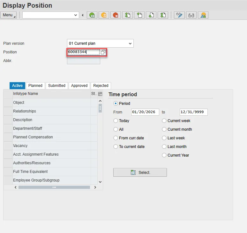
Task: Select the Relationships infotype row
Action: [x=52, y=111]
